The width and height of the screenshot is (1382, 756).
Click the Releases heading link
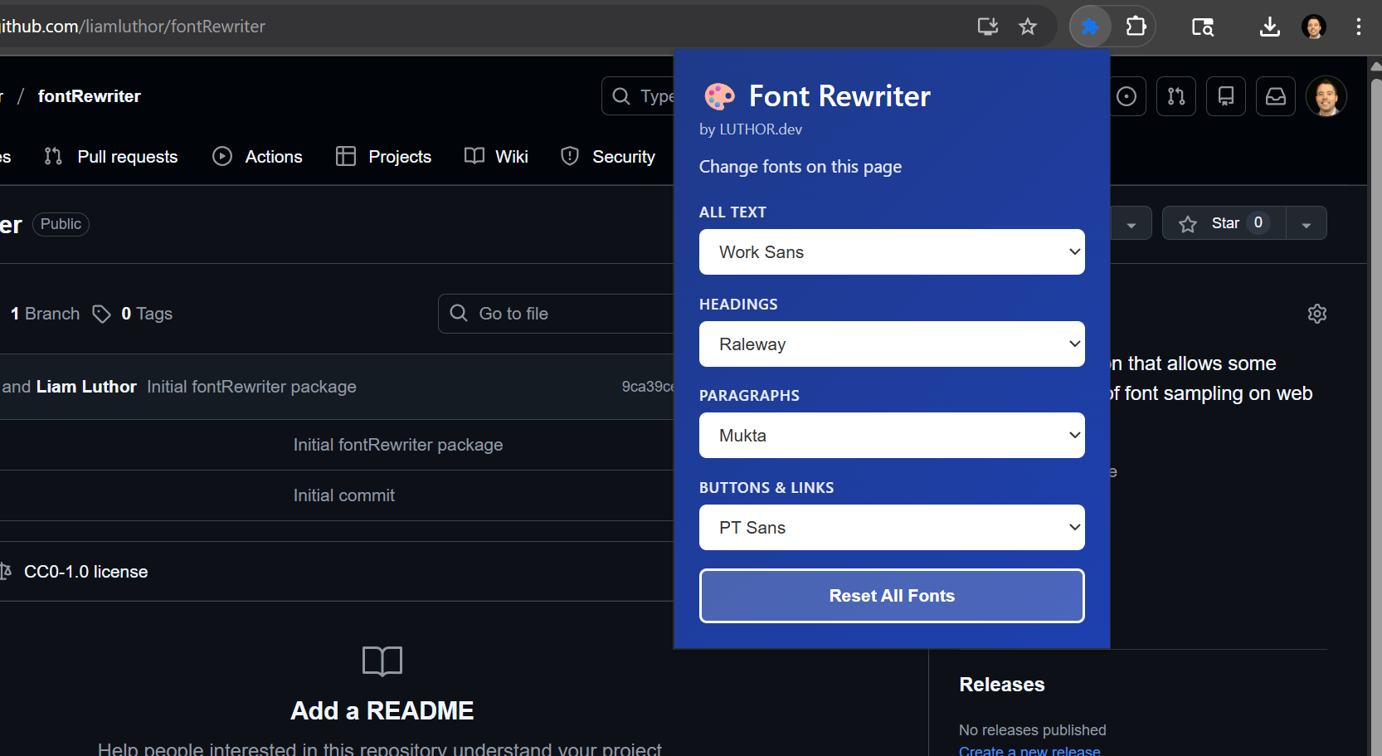1002,685
